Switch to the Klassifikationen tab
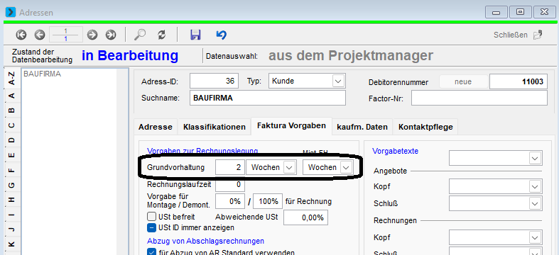Viewport: 559px width, 255px height. tap(215, 127)
